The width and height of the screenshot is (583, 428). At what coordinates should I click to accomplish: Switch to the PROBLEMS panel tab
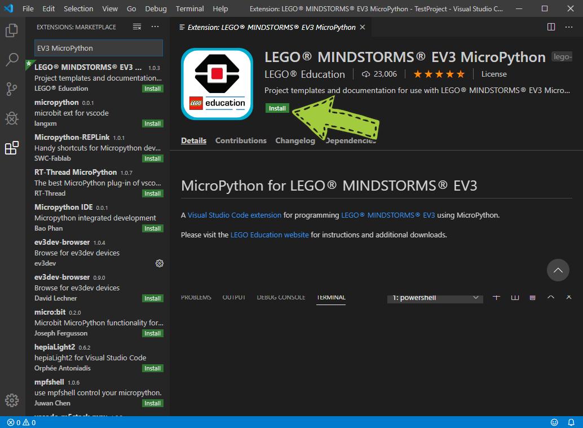tap(196, 298)
